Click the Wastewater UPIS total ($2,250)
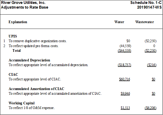Viewport: 163px width, 115px height. coord(150,51)
